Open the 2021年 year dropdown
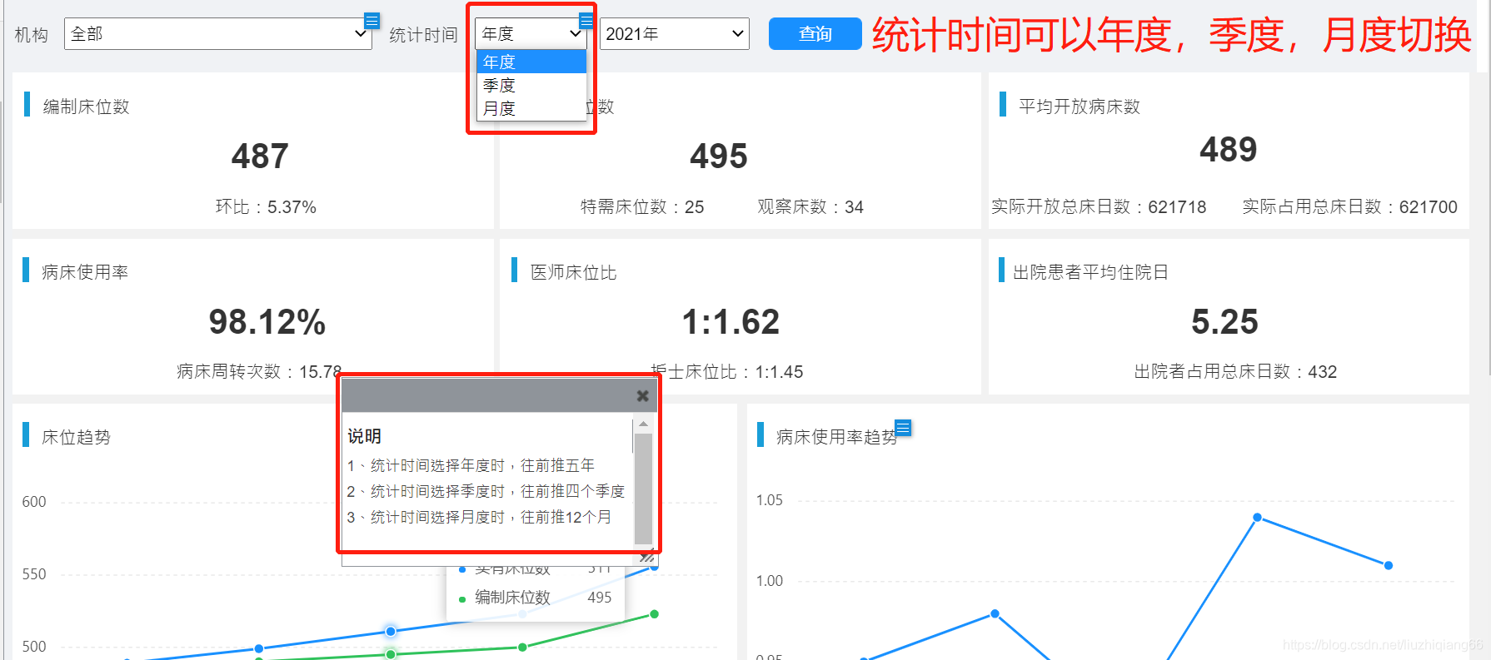This screenshot has width=1491, height=660. coord(674,34)
